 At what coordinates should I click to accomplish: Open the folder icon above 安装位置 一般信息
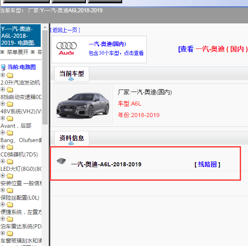(x=10, y=176)
